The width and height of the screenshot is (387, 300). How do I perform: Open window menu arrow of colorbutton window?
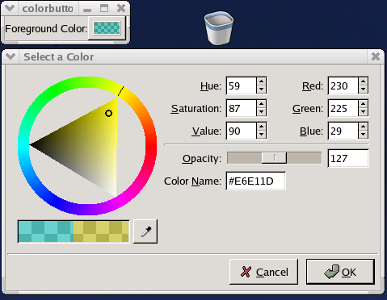tap(10, 8)
